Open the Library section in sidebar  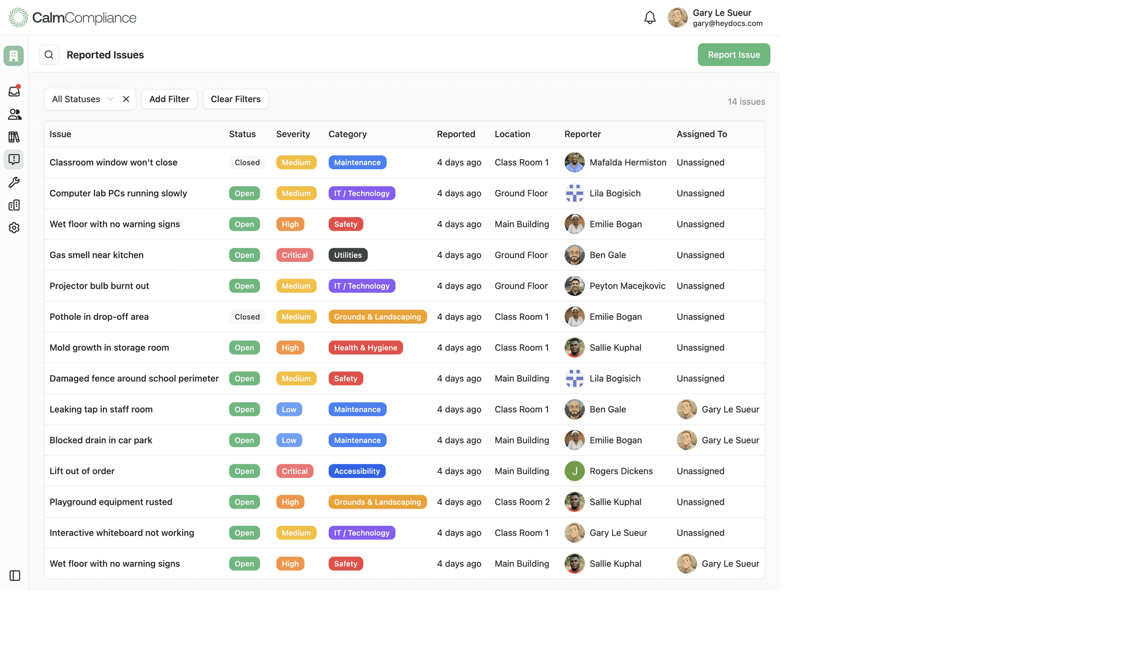14,136
